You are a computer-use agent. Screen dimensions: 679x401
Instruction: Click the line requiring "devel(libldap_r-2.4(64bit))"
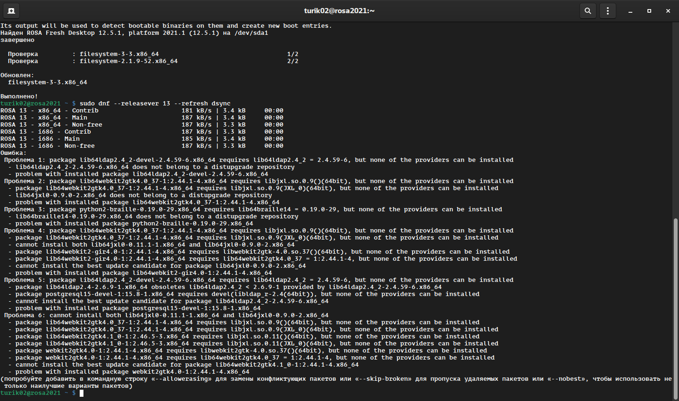(x=244, y=294)
